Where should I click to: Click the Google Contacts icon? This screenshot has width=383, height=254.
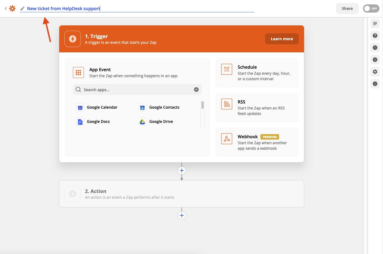[143, 108]
